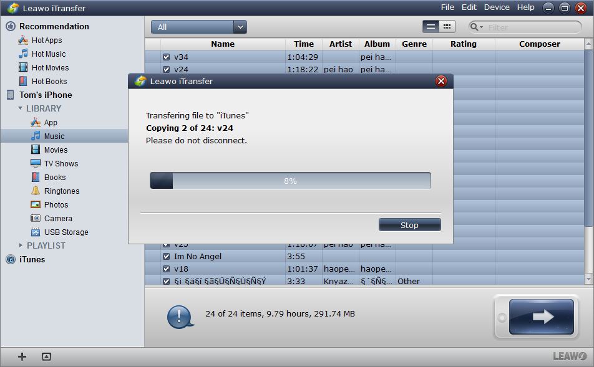
Task: Click the 8% transfer progress bar
Action: pyautogui.click(x=290, y=181)
